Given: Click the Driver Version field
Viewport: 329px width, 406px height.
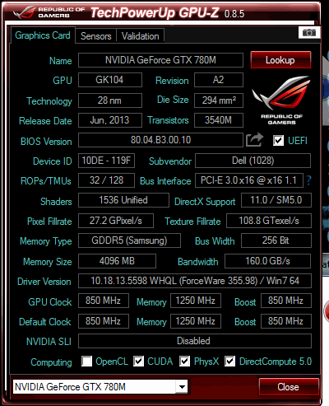Looking at the screenshot, I should pyautogui.click(x=195, y=281).
